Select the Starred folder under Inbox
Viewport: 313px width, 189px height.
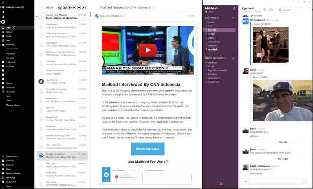point(9,32)
